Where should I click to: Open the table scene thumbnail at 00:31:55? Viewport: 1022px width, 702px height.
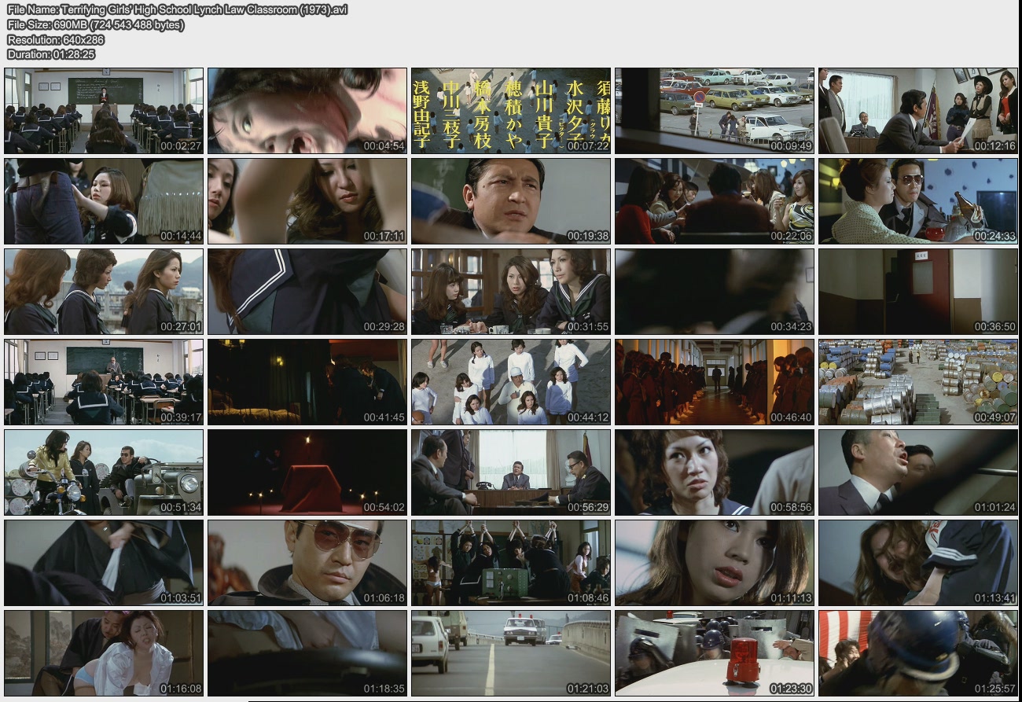coord(510,292)
